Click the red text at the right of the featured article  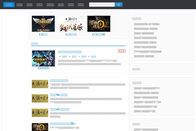[122, 51]
